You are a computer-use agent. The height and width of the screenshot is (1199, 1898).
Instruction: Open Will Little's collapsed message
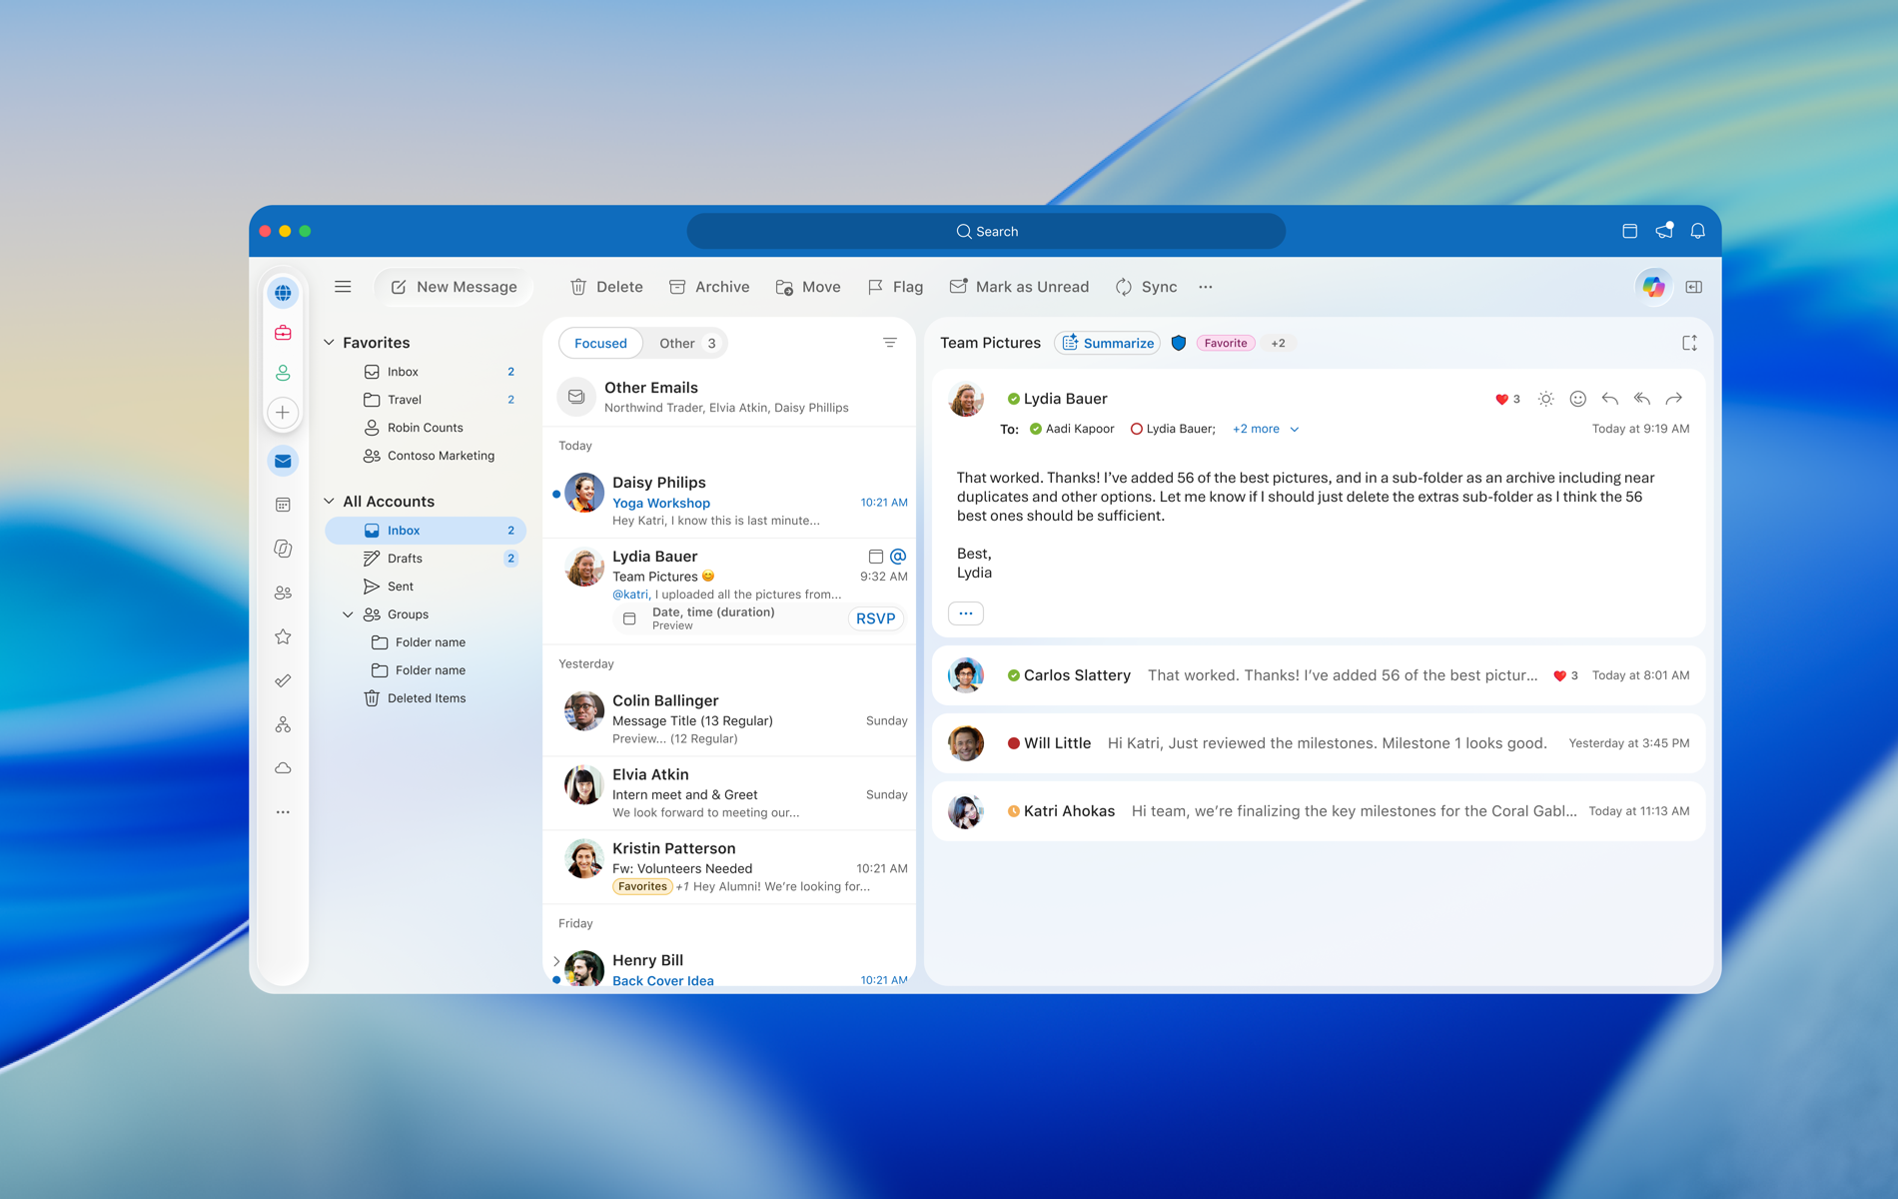(x=1318, y=743)
